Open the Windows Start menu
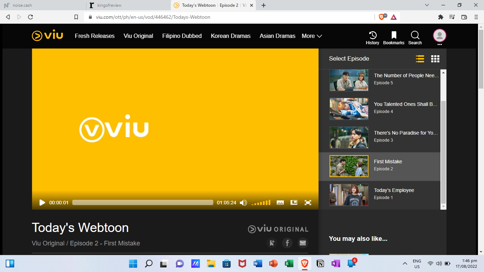The height and width of the screenshot is (272, 484). pos(133,263)
